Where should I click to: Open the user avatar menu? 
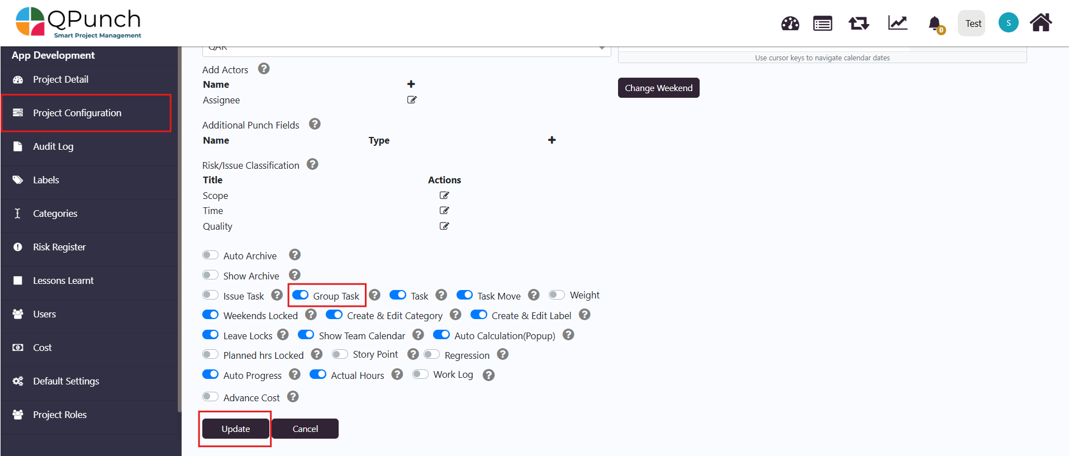pos(1008,23)
